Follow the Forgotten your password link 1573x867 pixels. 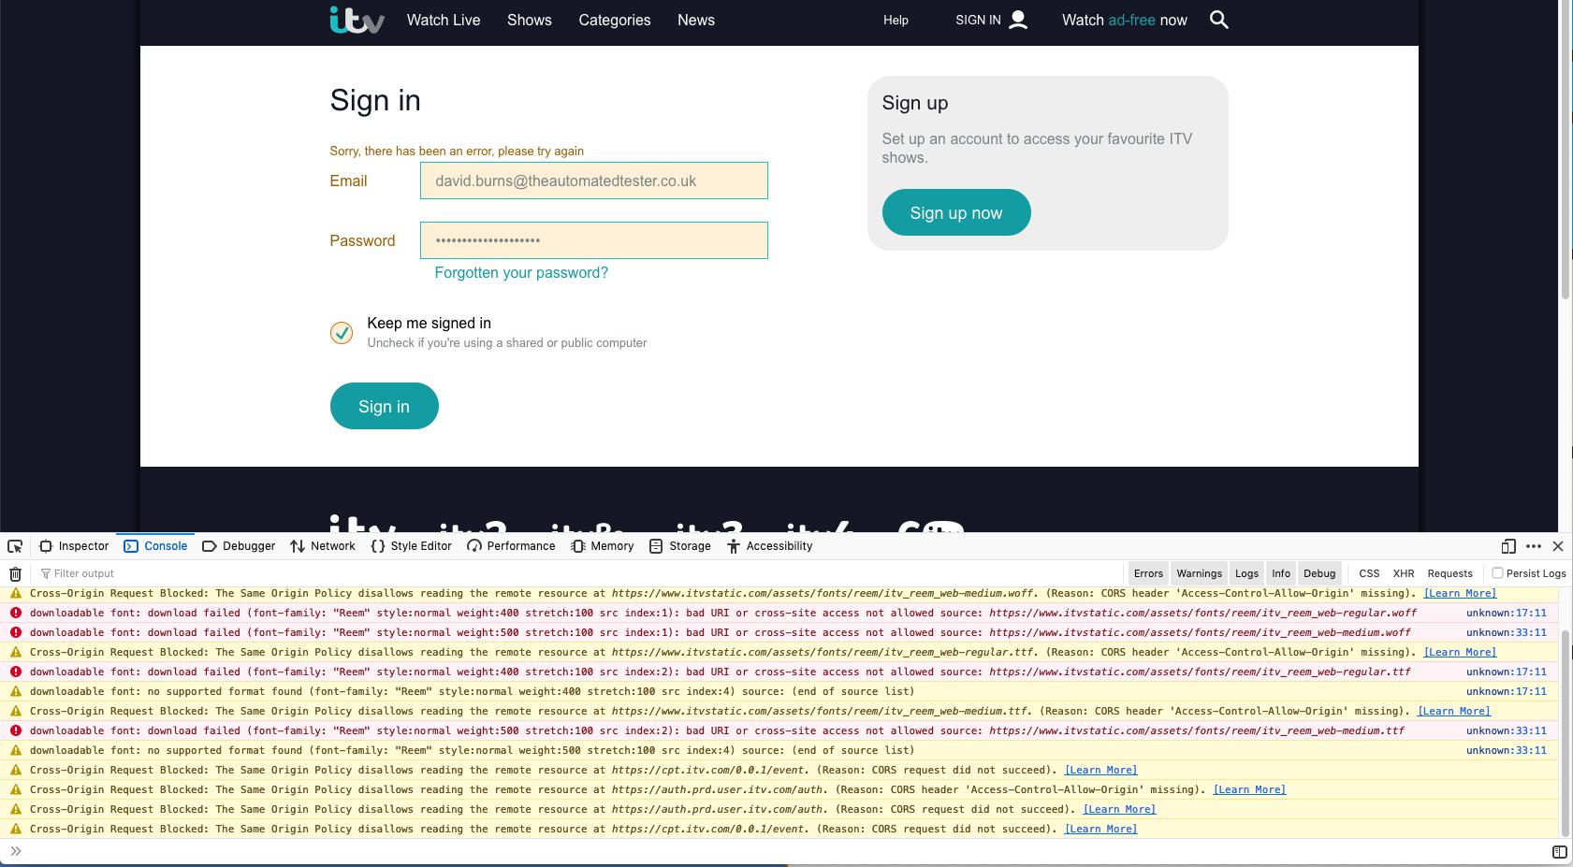[x=520, y=272]
